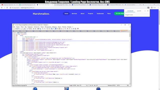Collapse the div collapse navbar-collapse fold marker
This screenshot has width=160, height=90.
pyautogui.click(x=17, y=65)
